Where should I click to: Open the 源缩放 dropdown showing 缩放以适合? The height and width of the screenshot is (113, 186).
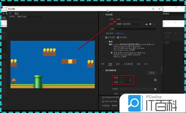(x=31, y=17)
